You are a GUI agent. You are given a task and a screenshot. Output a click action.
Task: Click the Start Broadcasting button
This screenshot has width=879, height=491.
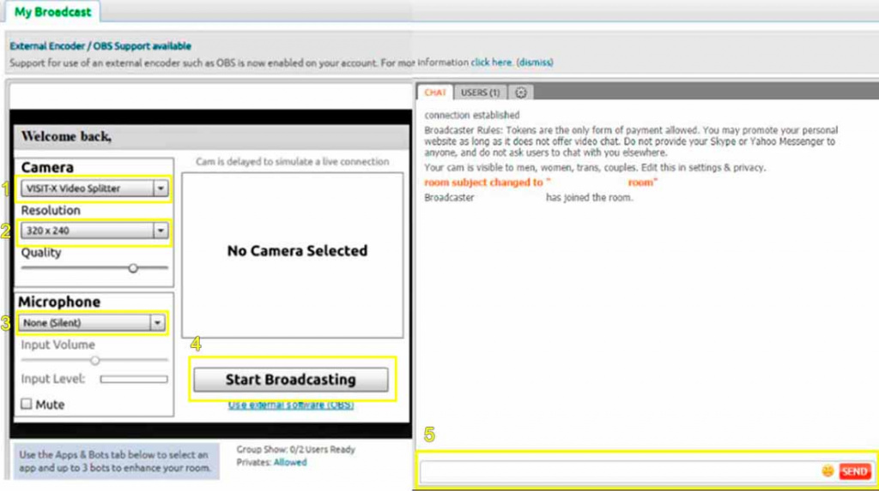click(290, 380)
